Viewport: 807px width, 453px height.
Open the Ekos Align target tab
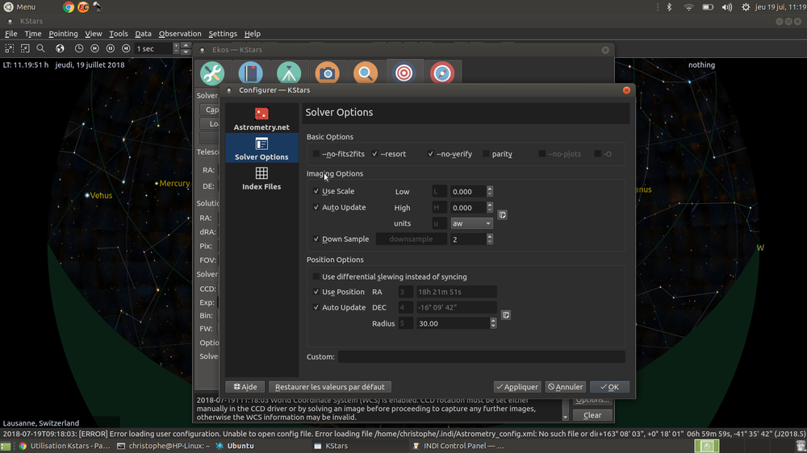(404, 73)
